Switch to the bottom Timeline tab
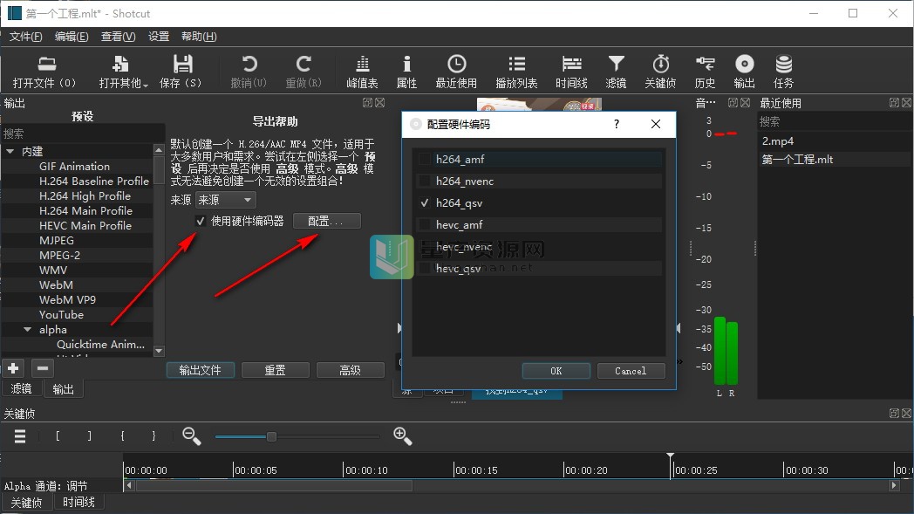 coord(78,502)
